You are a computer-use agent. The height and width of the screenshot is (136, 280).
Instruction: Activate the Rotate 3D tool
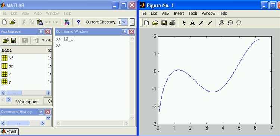coord(239,23)
